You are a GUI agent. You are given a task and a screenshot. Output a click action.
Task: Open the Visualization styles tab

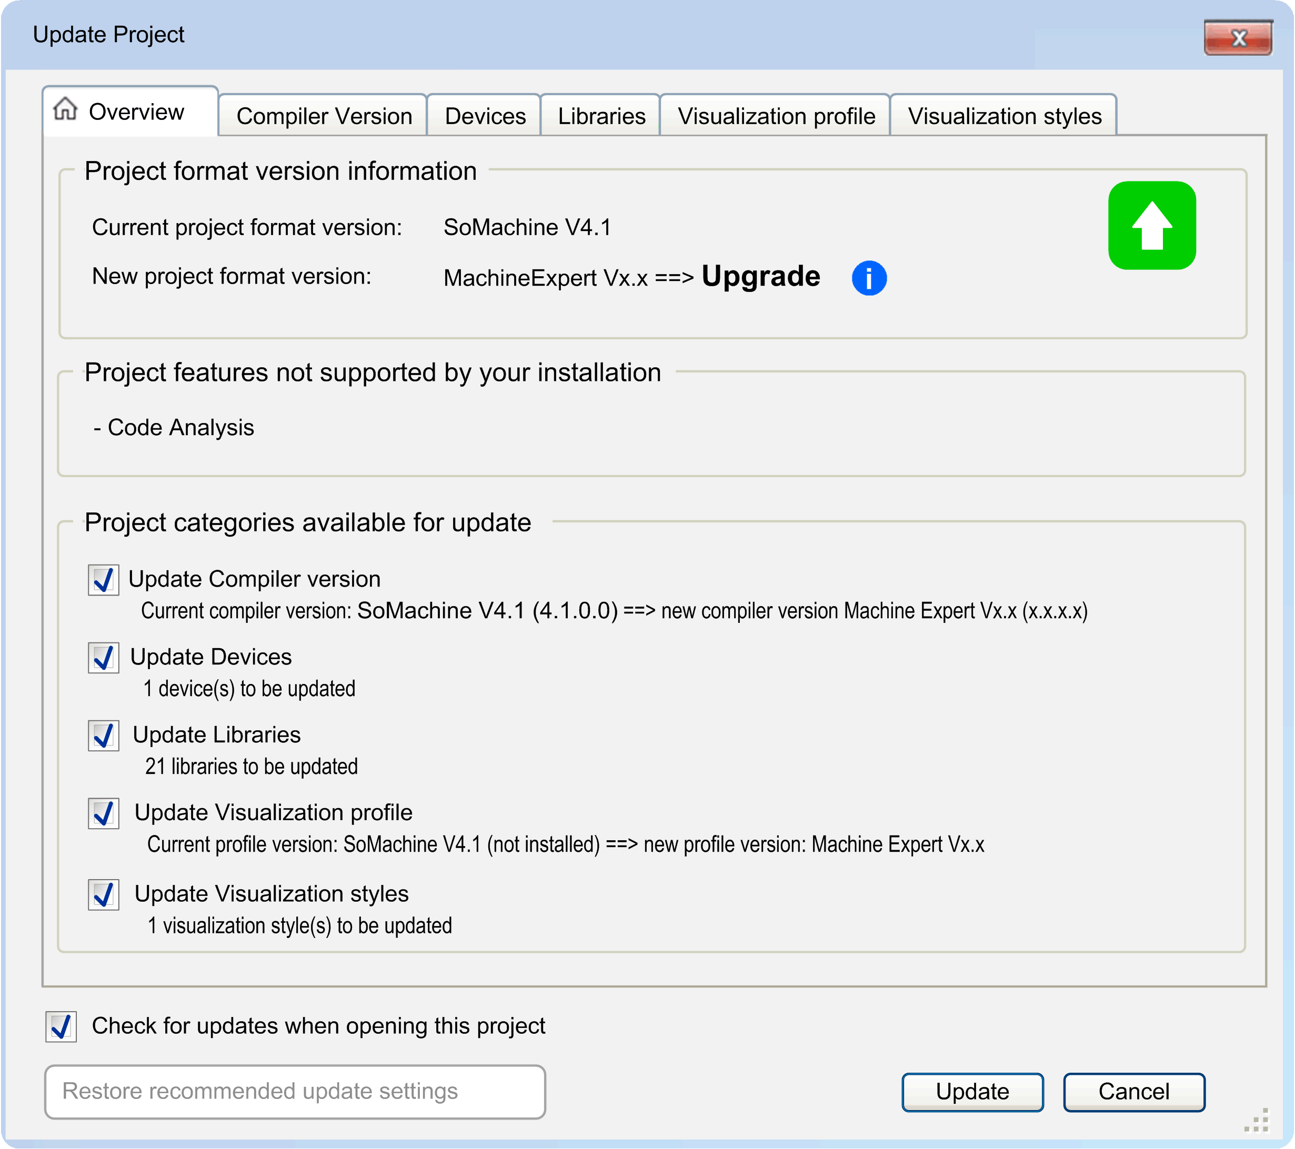point(1005,116)
